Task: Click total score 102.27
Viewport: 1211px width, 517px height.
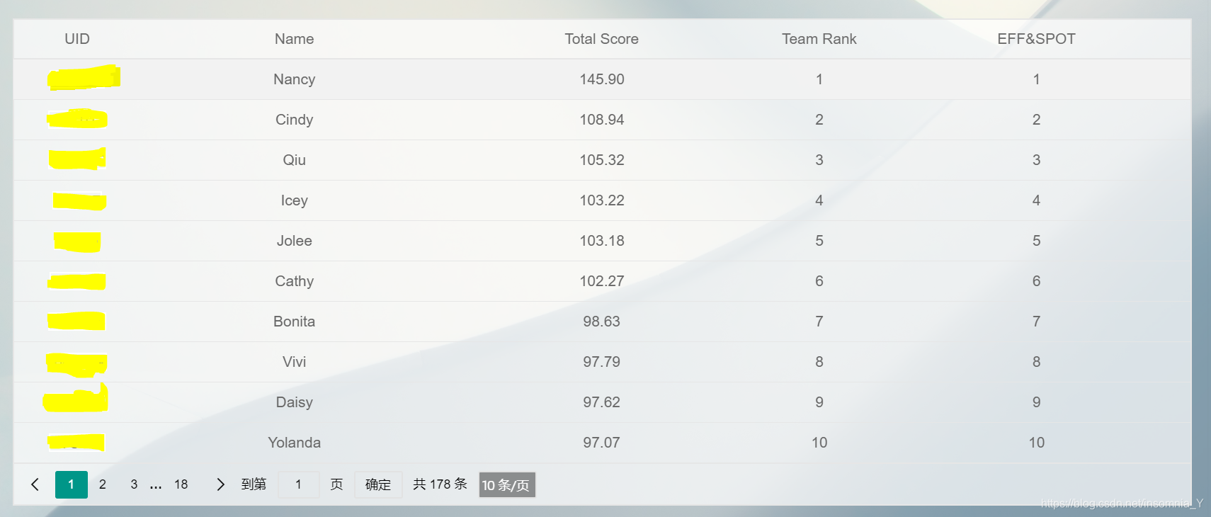Action: coord(602,281)
